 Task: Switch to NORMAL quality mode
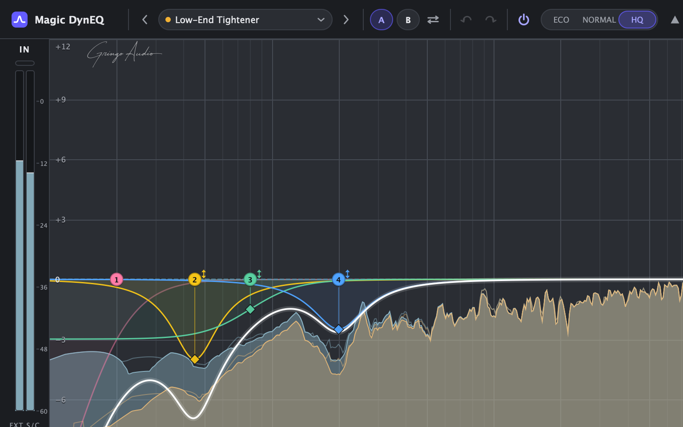tap(599, 20)
